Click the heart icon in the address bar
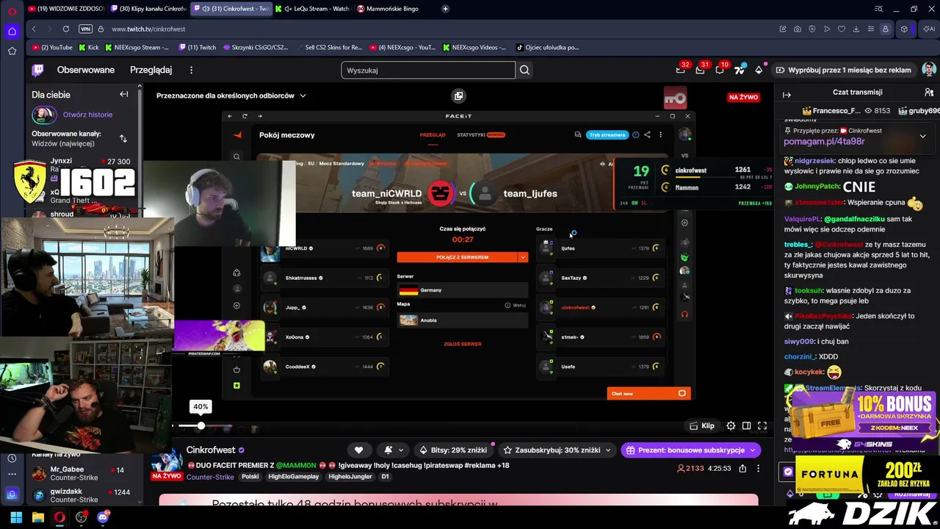 (842, 29)
